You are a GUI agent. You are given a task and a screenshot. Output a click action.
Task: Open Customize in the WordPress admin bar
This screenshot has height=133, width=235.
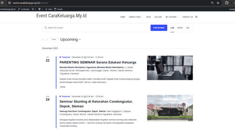(x=23, y=9)
